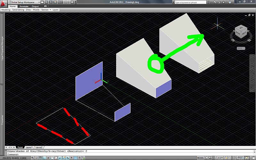This screenshot has width=256, height=160.
Task: Open the Properties side palette
Action: click(2, 120)
